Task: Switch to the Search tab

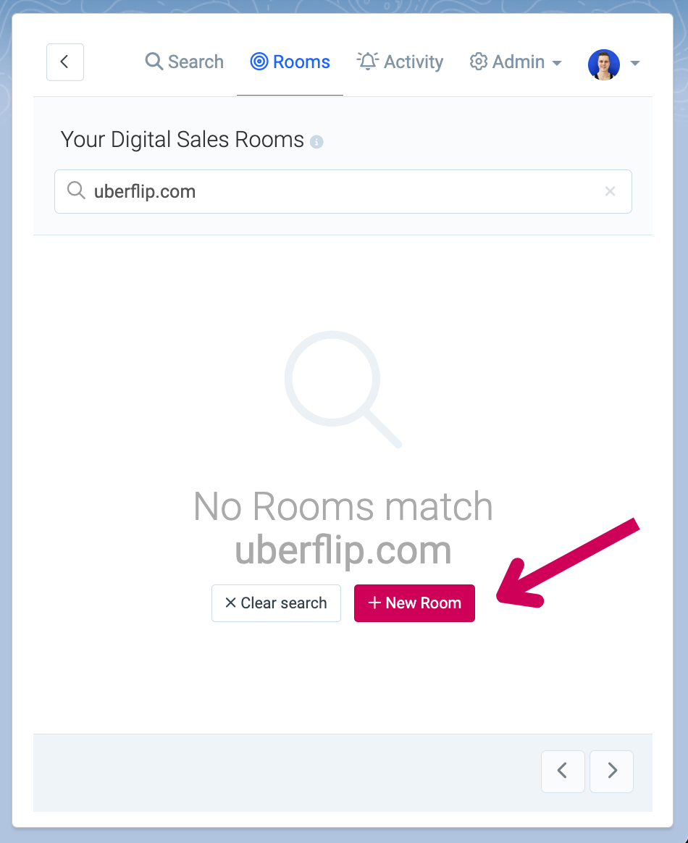Action: tap(185, 62)
